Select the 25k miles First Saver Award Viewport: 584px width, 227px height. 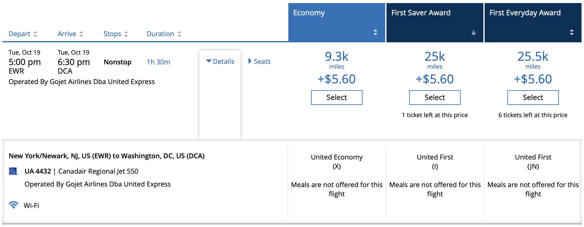[435, 97]
